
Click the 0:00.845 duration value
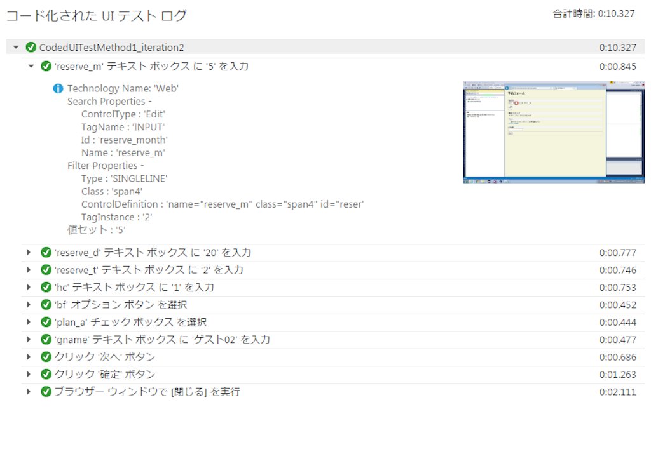coord(618,66)
